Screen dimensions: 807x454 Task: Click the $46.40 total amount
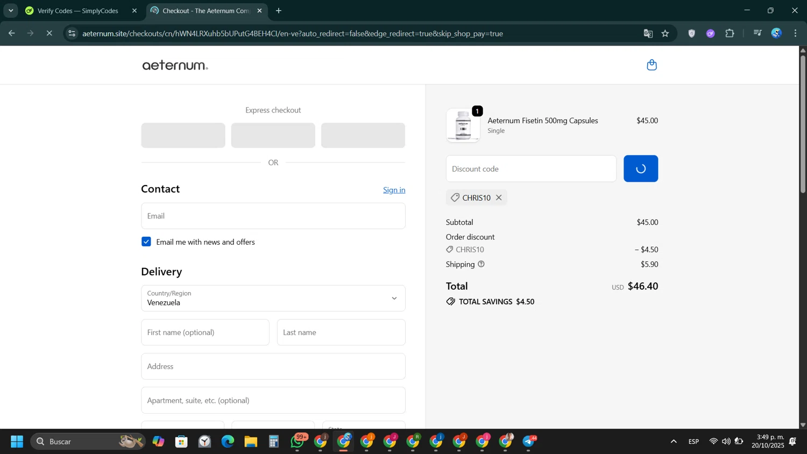pyautogui.click(x=643, y=286)
